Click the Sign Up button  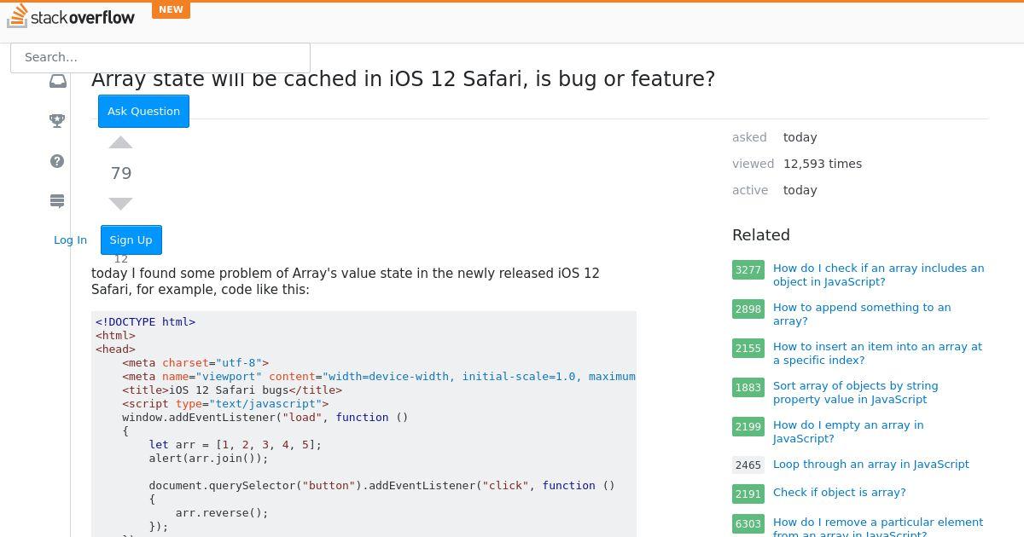[131, 240]
